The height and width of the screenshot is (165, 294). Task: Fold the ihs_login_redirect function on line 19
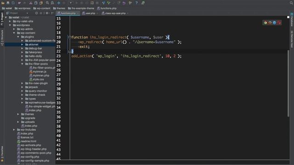click(x=69, y=37)
